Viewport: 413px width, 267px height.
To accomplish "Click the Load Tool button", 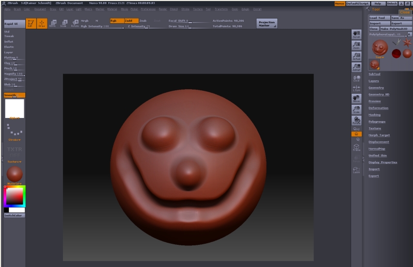I will point(379,18).
